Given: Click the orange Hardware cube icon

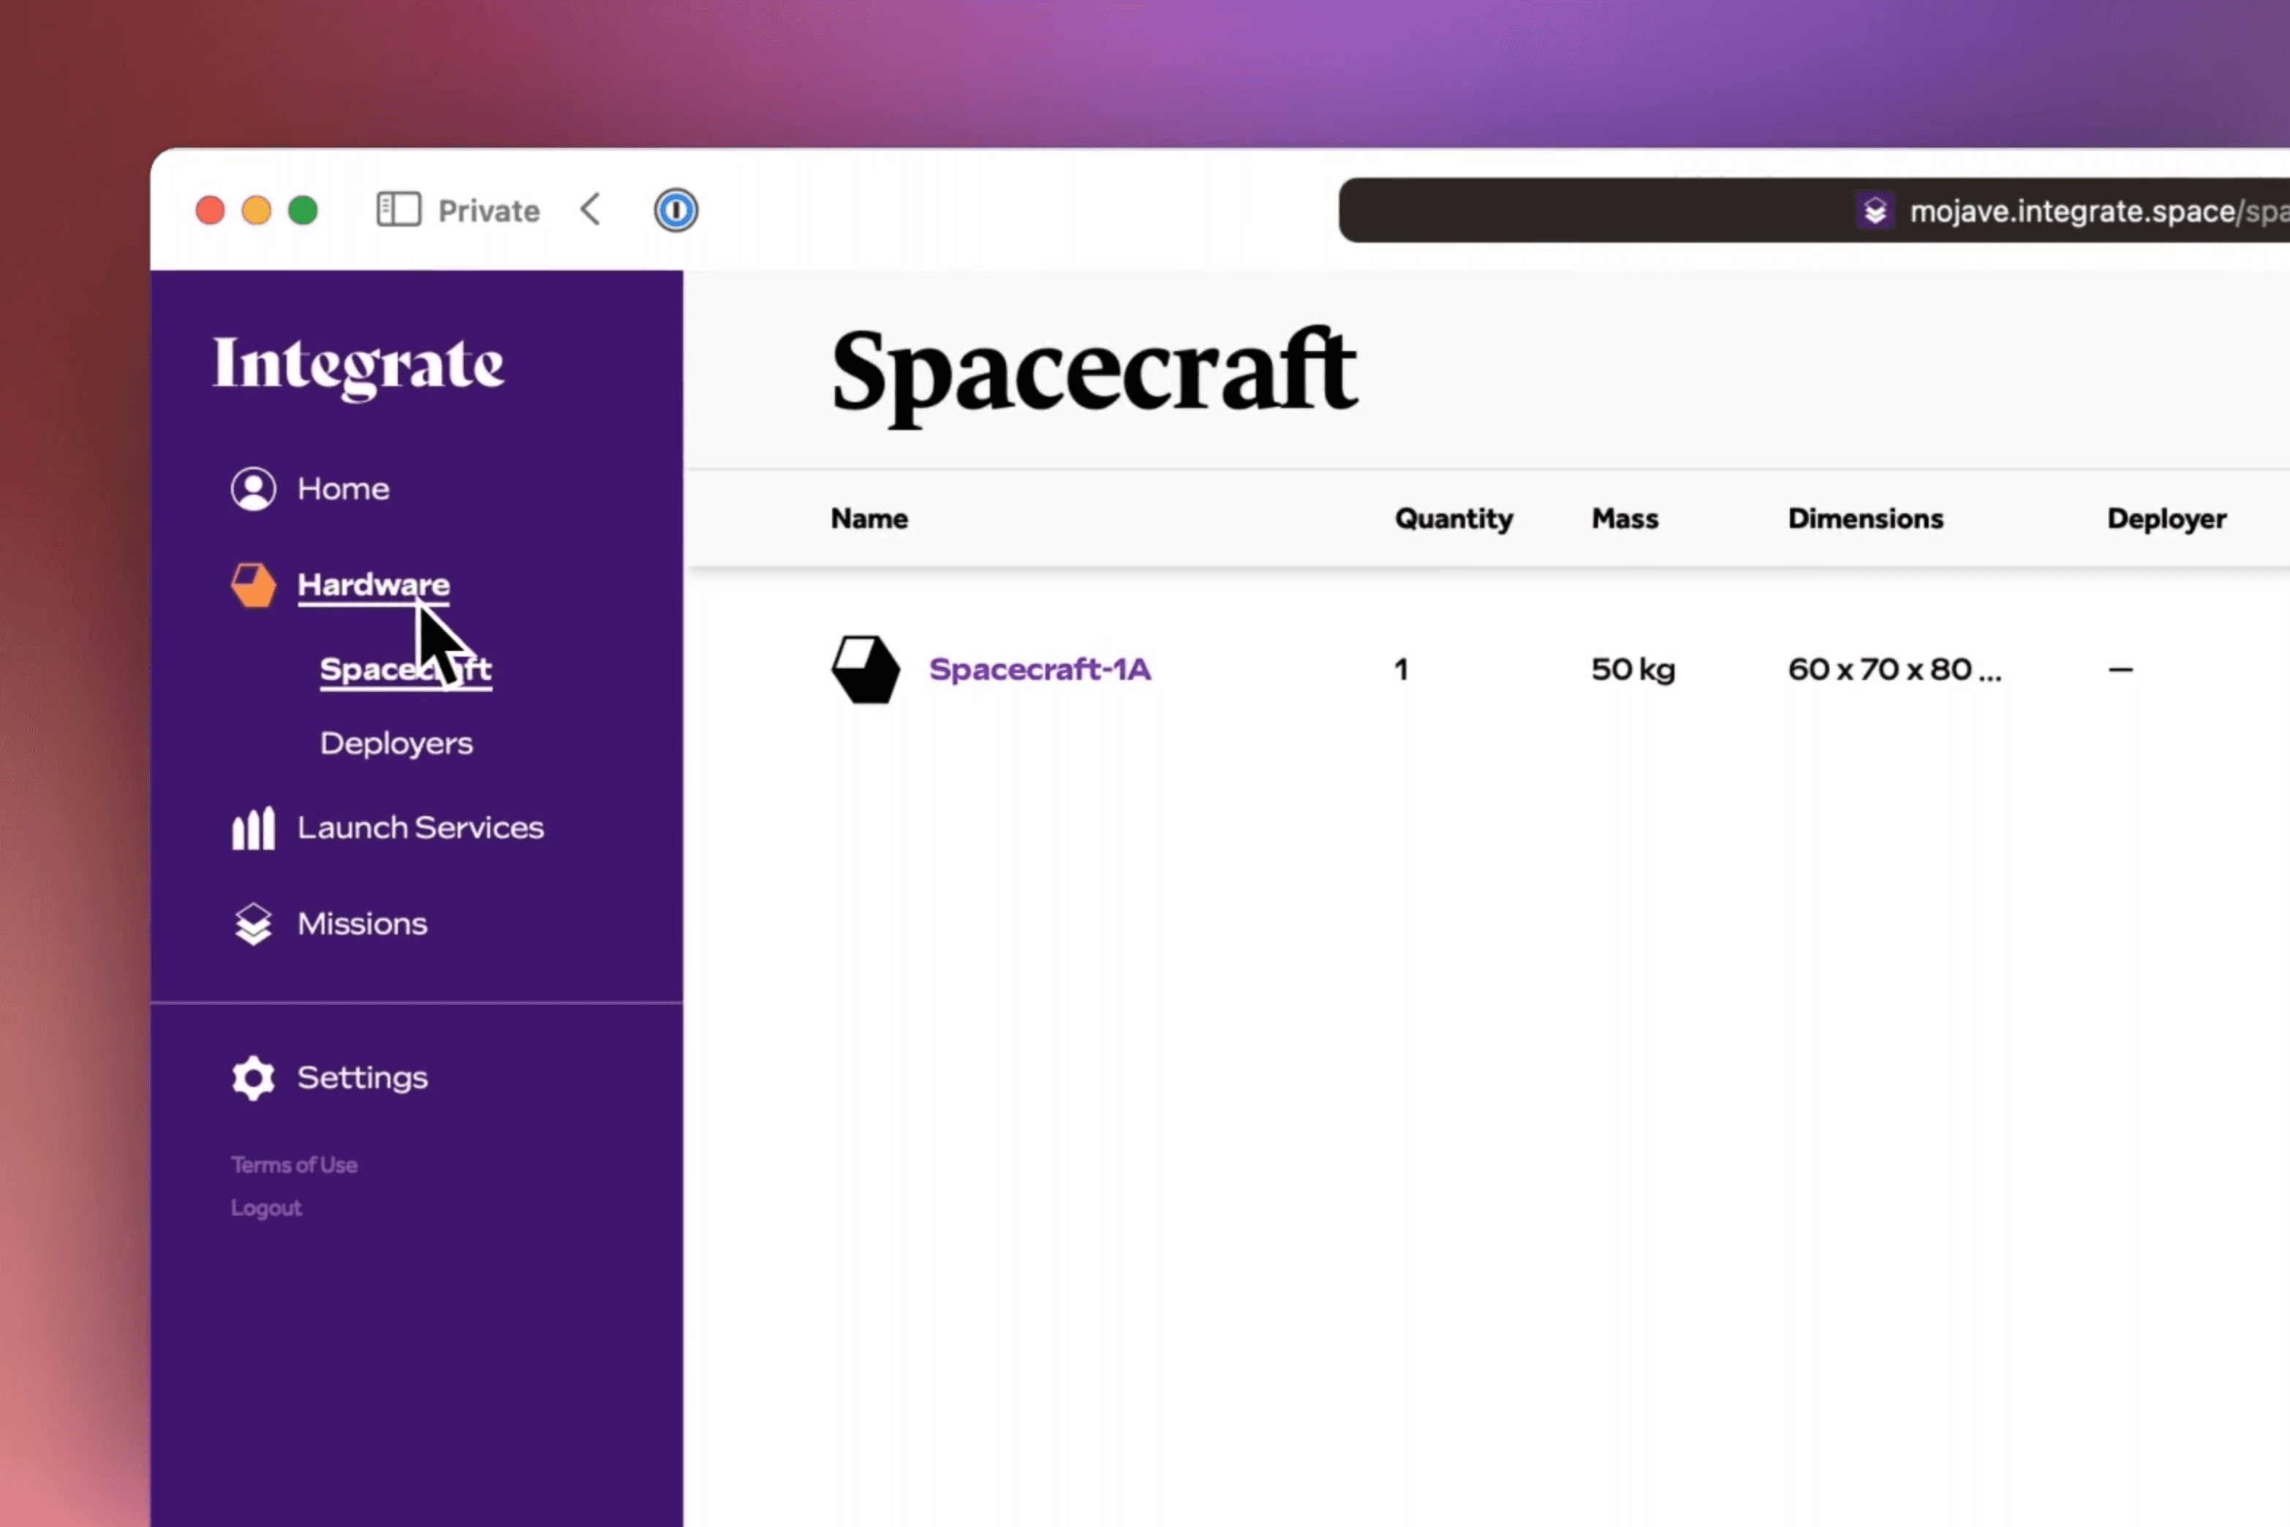Looking at the screenshot, I should (253, 584).
